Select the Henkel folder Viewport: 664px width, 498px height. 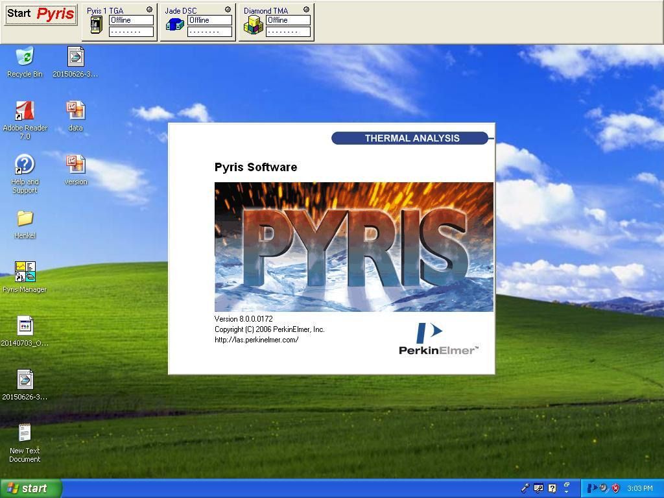pyautogui.click(x=25, y=219)
